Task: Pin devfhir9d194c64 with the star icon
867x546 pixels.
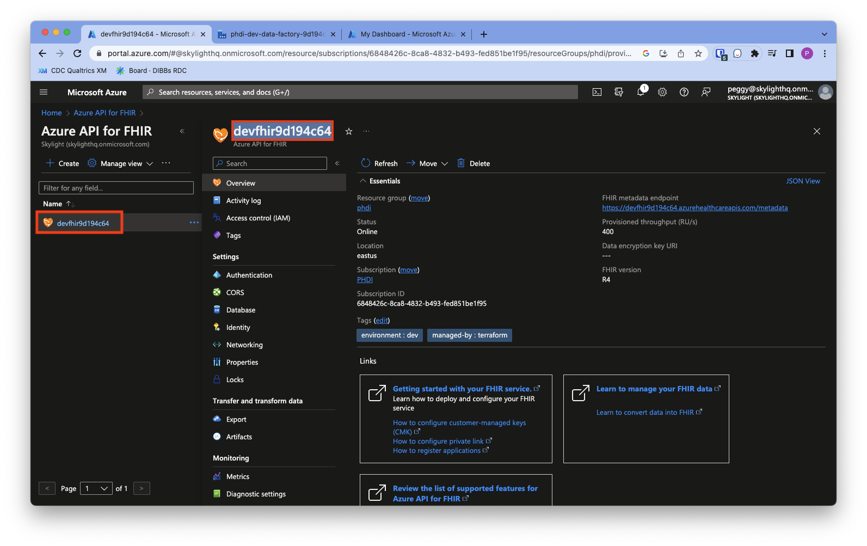Action: [x=349, y=131]
